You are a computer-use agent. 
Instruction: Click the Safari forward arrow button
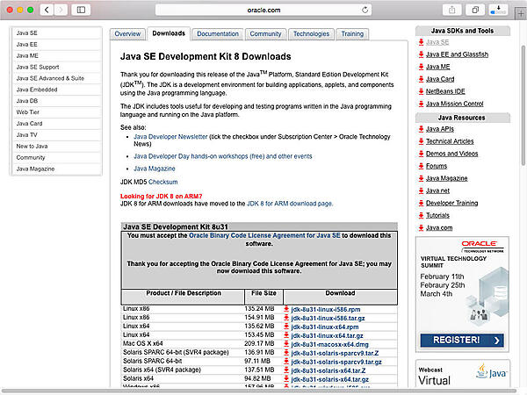pyautogui.click(x=61, y=10)
